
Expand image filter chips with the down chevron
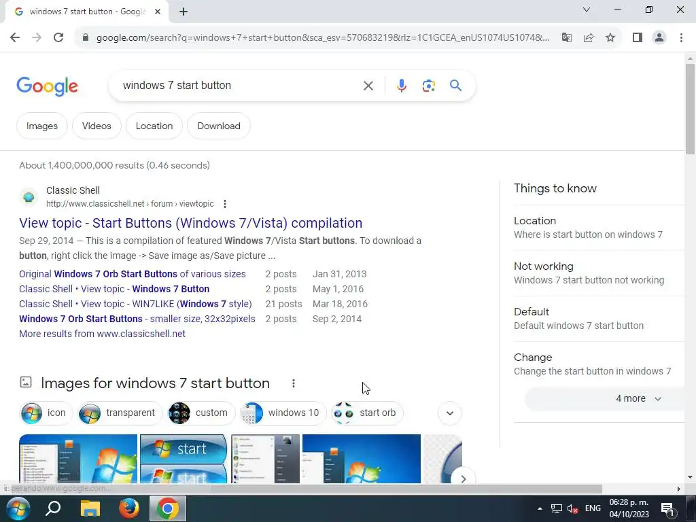pos(450,413)
